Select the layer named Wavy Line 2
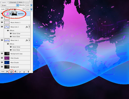This screenshot has width=129, height=99. (14, 27)
